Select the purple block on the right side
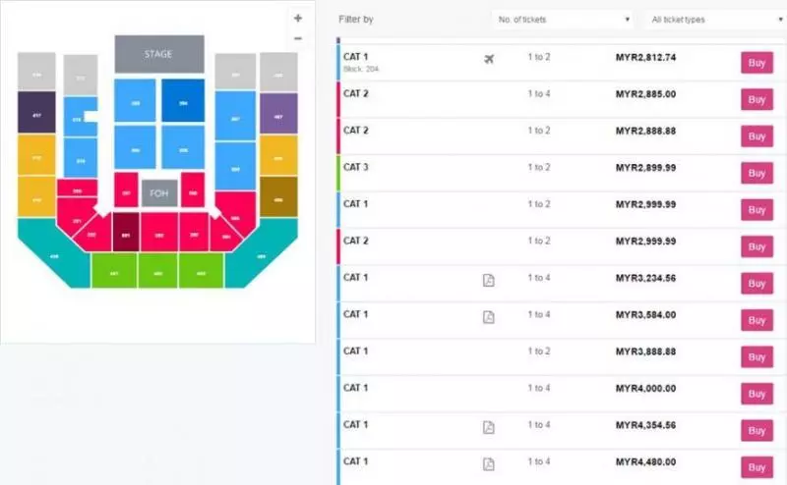This screenshot has height=485, width=787. coord(278,114)
